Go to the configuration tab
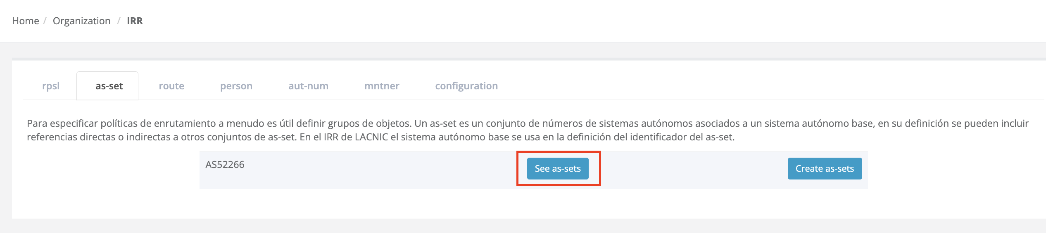 [x=466, y=86]
